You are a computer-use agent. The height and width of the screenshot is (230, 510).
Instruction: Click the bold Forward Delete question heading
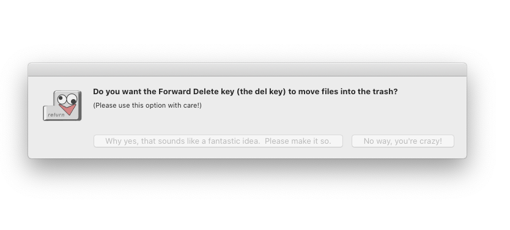point(245,92)
